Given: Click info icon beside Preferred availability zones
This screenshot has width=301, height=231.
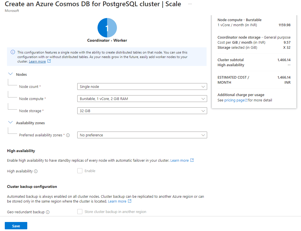Looking at the screenshot, I should tap(68, 135).
